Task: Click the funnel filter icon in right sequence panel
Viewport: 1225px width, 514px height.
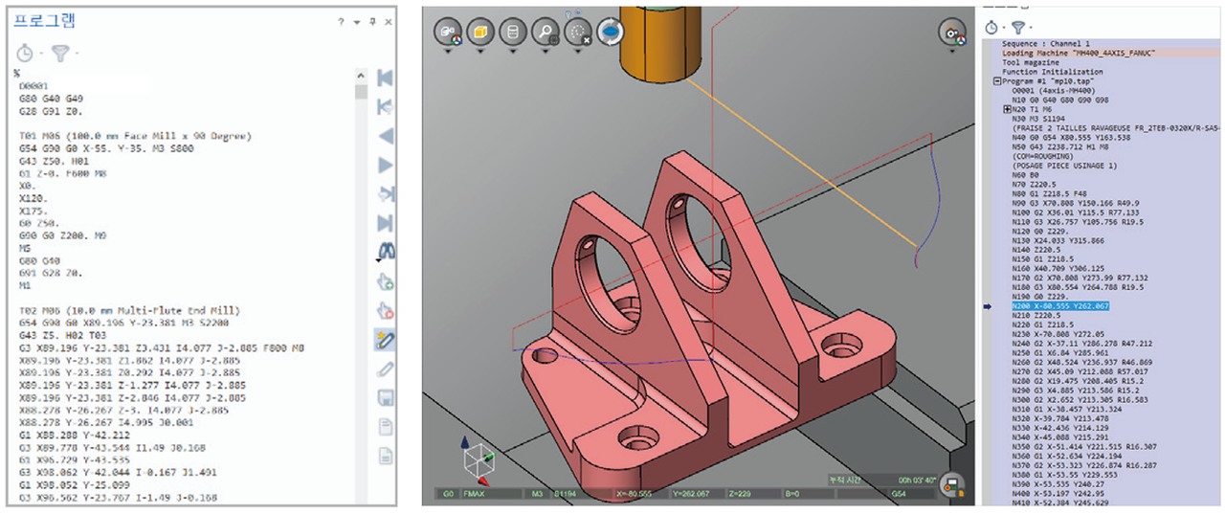Action: [x=1018, y=28]
